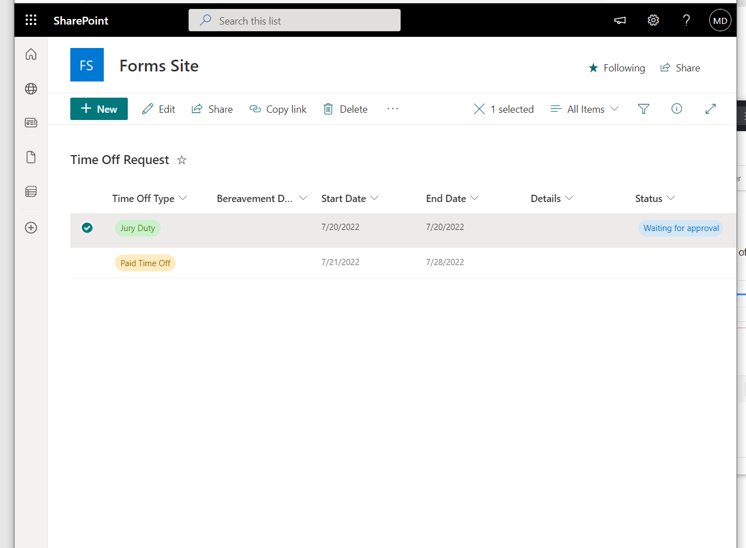
Task: Open the Forms Site title link
Action: (x=159, y=66)
